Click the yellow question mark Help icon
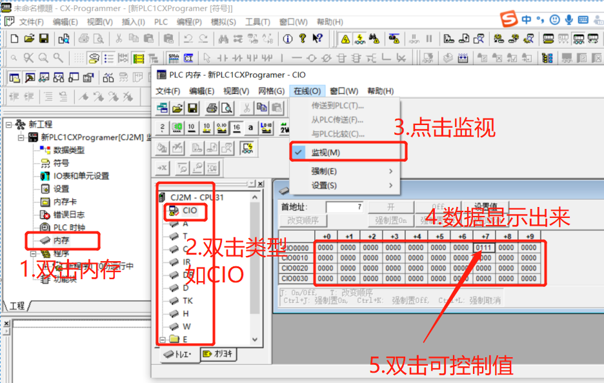This screenshot has width=604, height=383. (x=303, y=39)
